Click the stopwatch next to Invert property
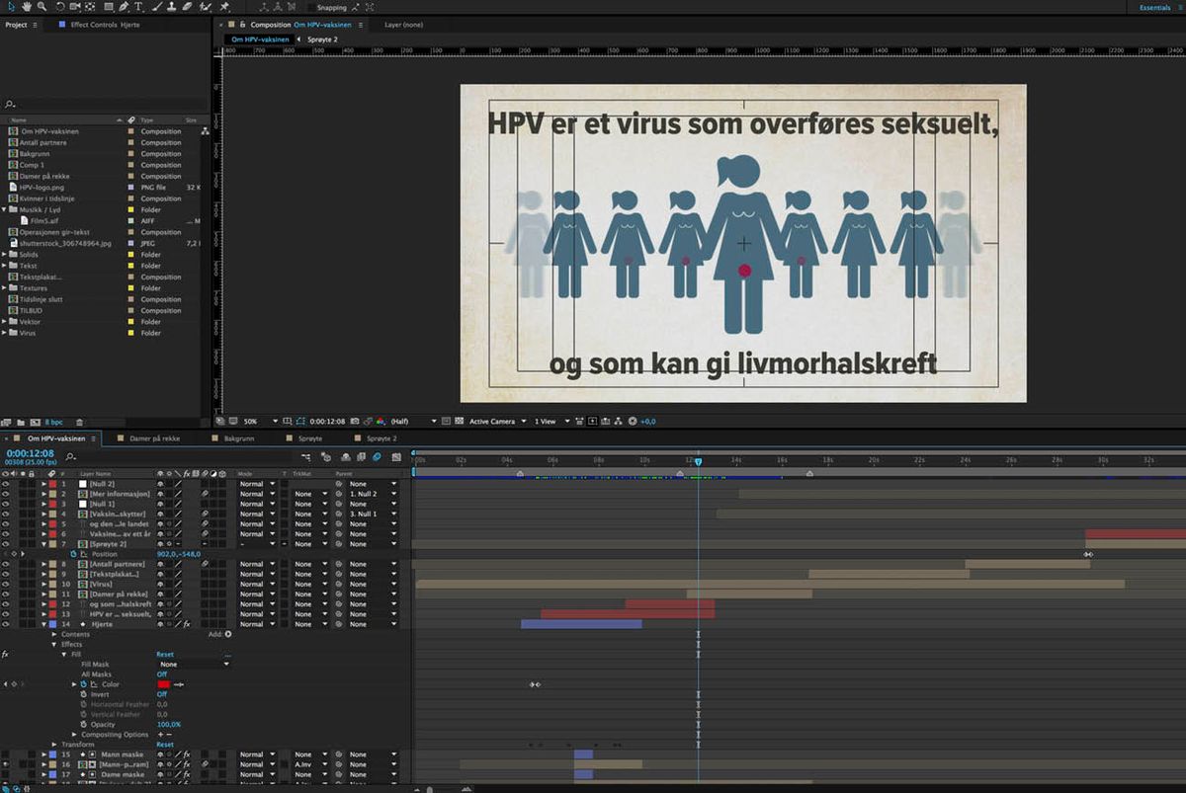Screen dimensions: 1186x793 84,694
